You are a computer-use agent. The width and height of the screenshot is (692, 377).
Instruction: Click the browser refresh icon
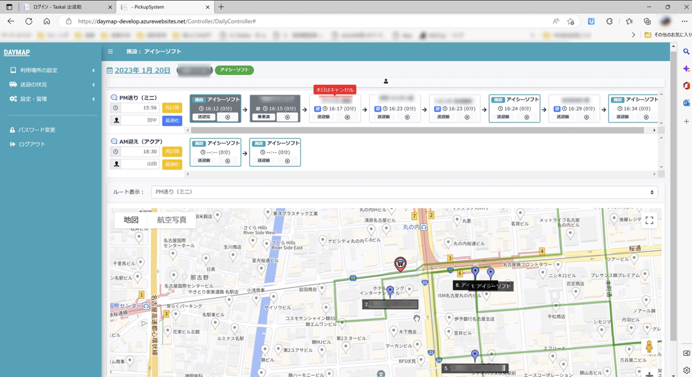pyautogui.click(x=29, y=21)
